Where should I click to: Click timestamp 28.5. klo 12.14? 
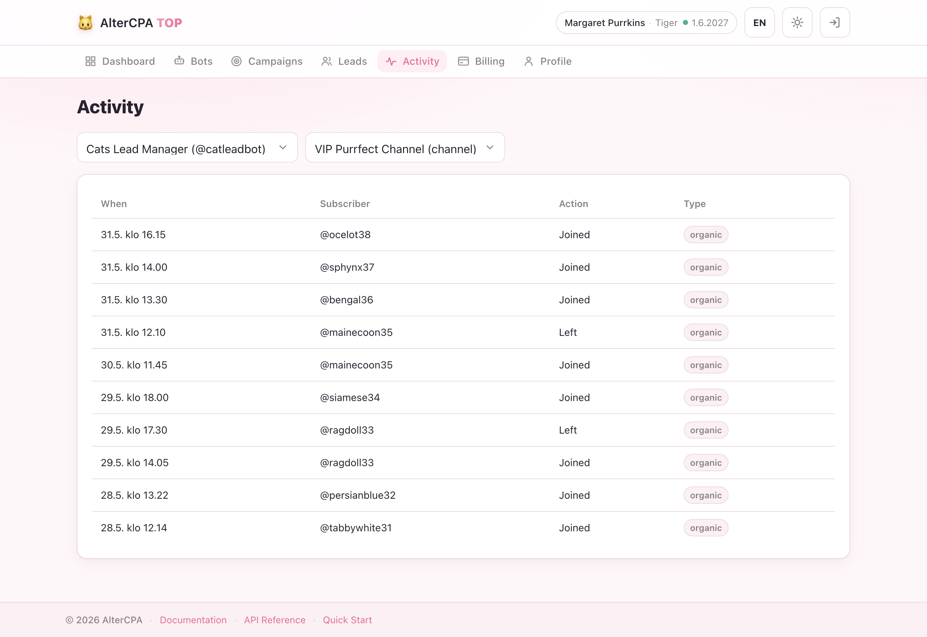click(134, 528)
